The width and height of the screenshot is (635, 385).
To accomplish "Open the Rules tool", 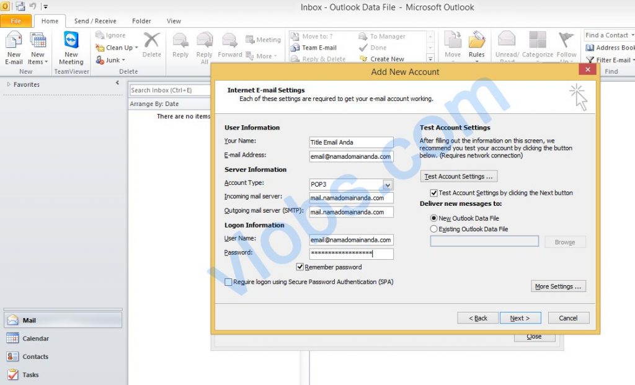I will point(476,47).
